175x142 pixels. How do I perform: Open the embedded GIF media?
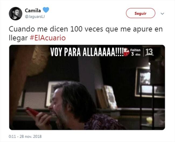tap(87, 87)
